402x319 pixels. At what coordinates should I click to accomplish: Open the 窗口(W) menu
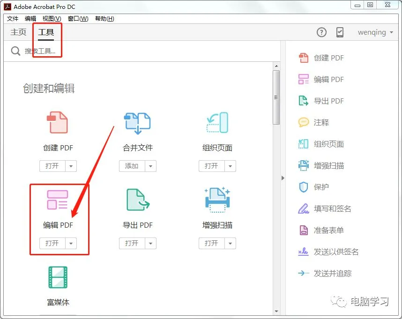coord(78,19)
